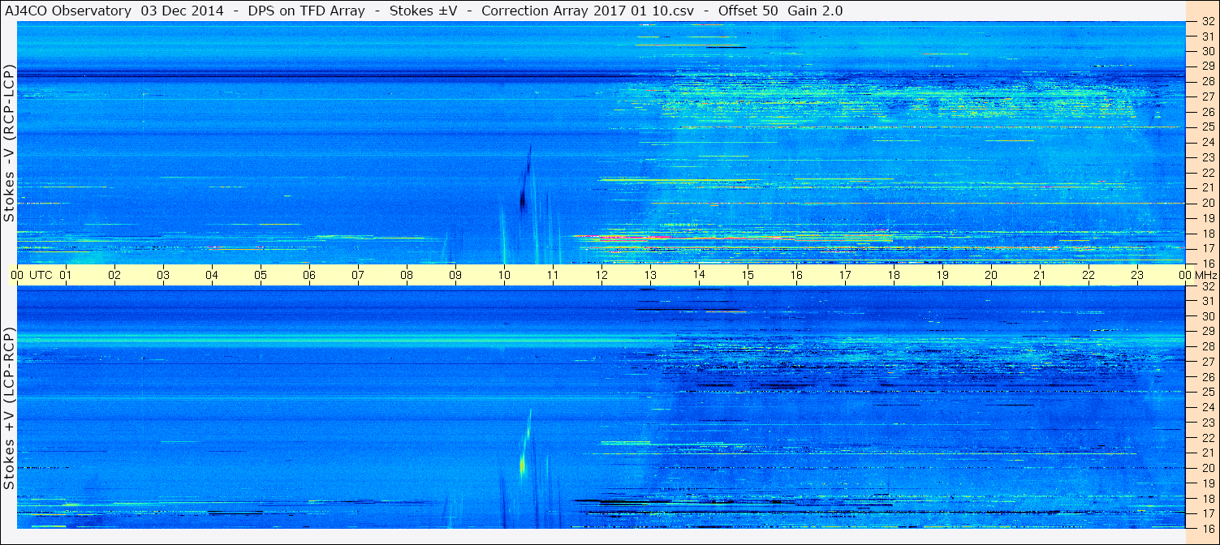The image size is (1220, 545).
Task: Choose the 18 hour marker on time axis
Action: coord(894,275)
